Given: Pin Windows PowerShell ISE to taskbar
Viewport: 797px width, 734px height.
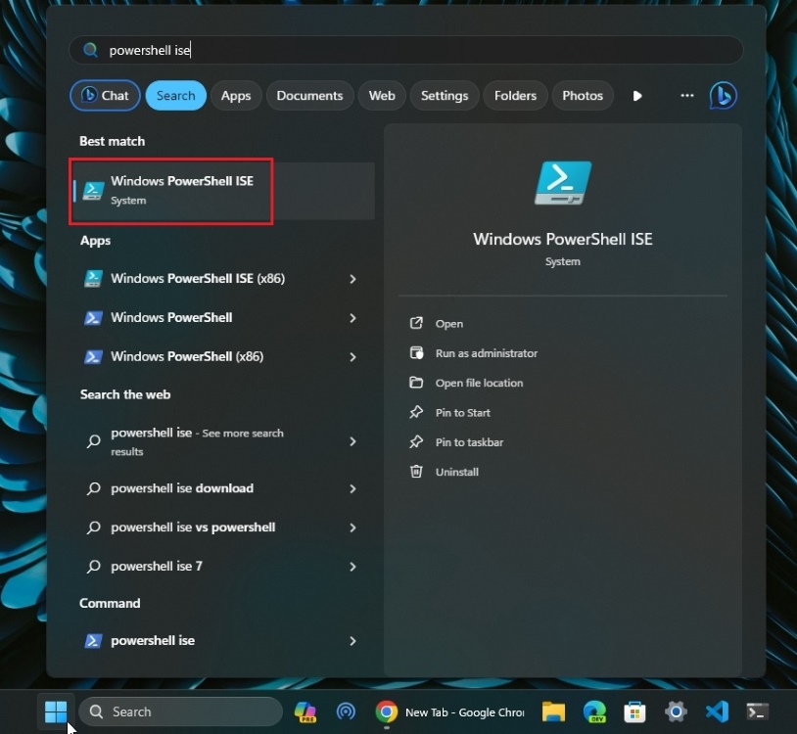Looking at the screenshot, I should point(463,442).
